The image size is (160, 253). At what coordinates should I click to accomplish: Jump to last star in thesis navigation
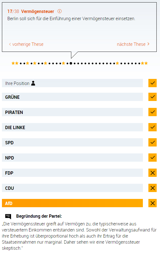pos(146,63)
